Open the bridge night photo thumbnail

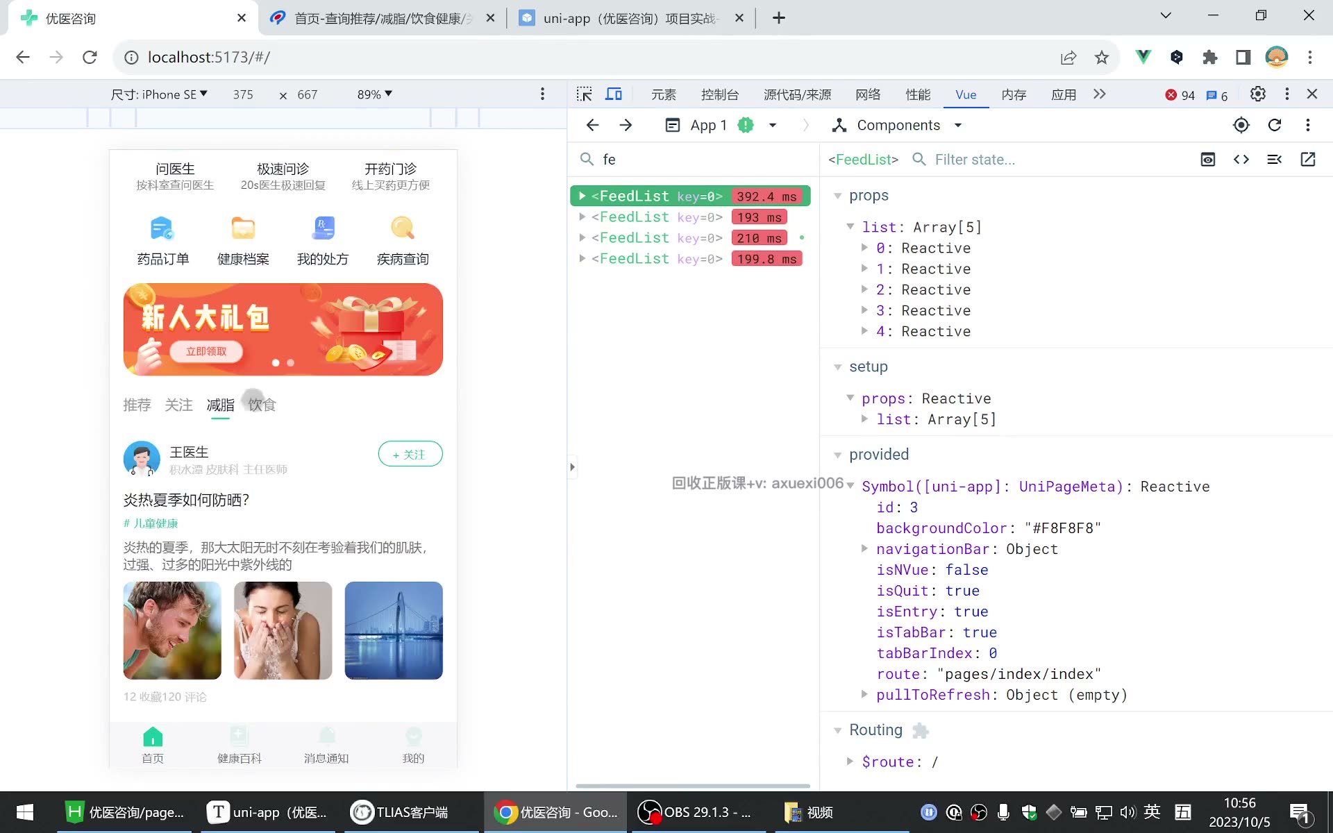[394, 630]
